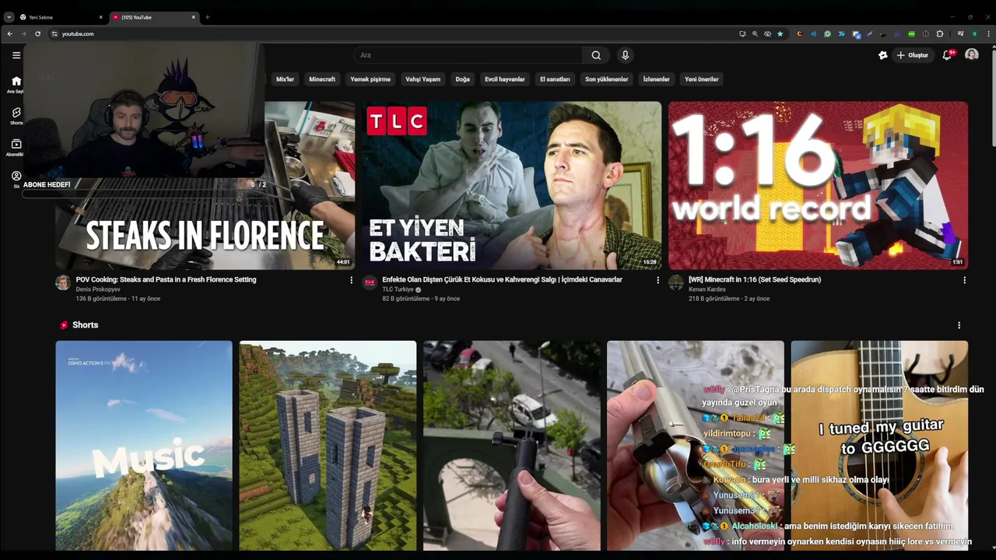This screenshot has width=996, height=560.
Task: Open the Chrome extensions puzzle icon
Action: click(939, 34)
